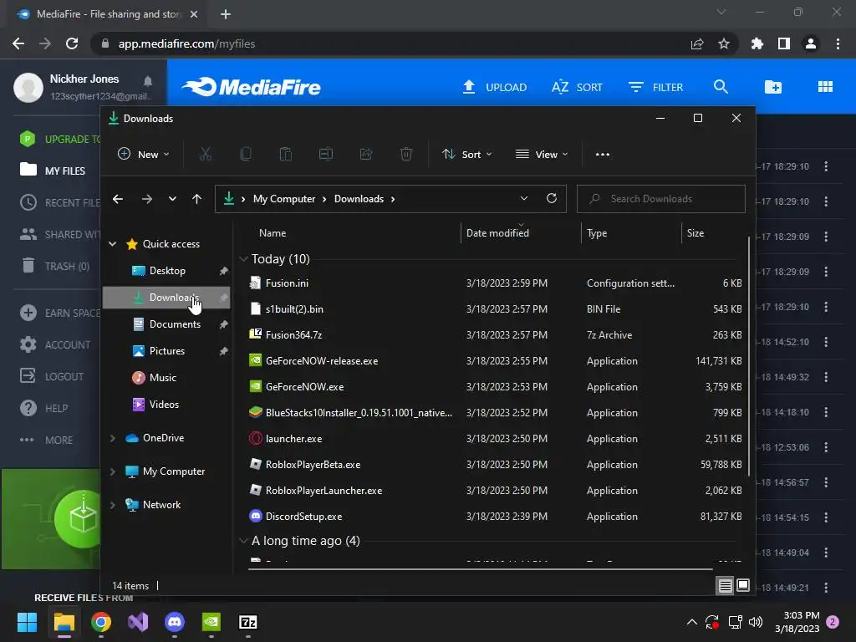Open the New dropdown in Explorer

144,155
